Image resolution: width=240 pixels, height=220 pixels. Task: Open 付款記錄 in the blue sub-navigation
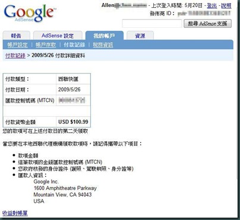[74, 45]
